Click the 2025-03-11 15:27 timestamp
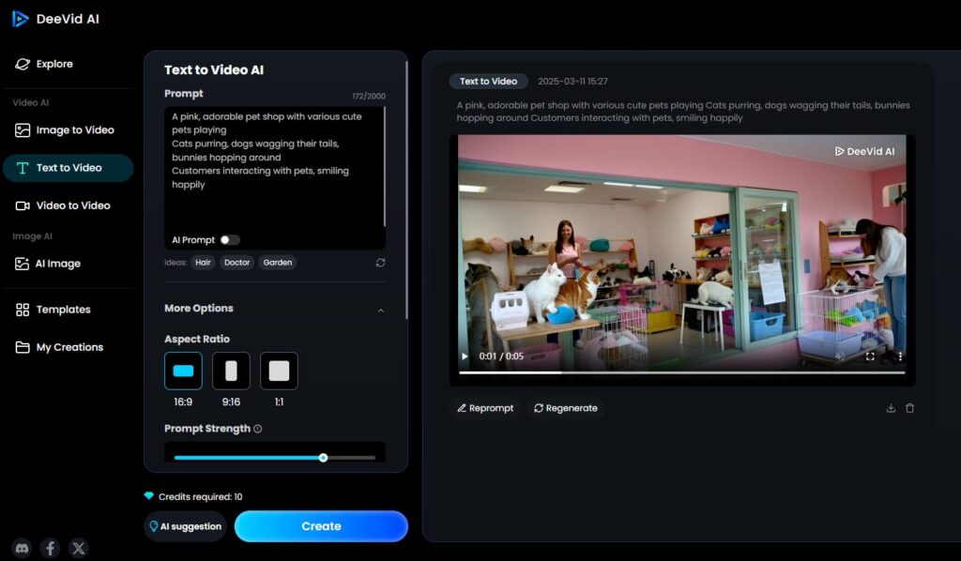Viewport: 961px width, 561px height. point(572,82)
